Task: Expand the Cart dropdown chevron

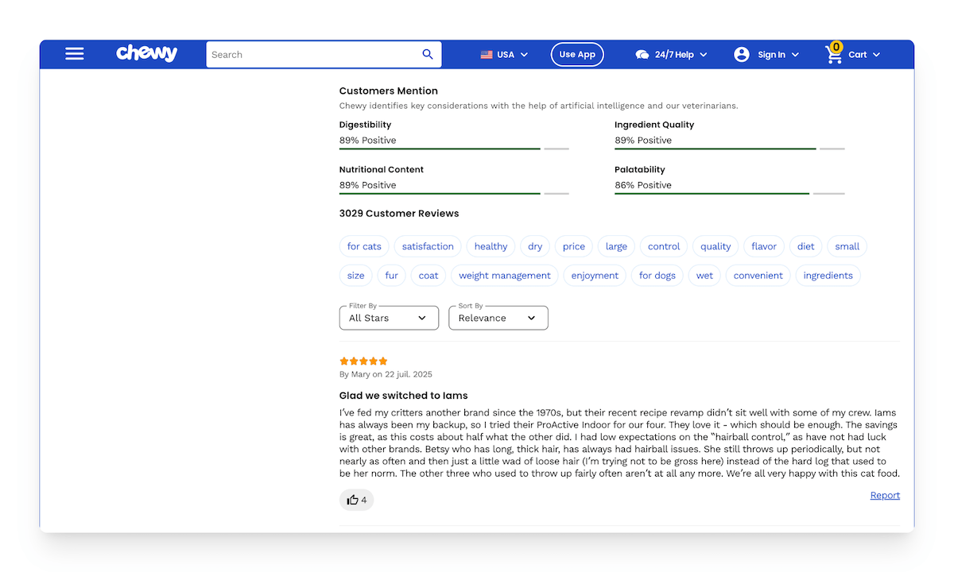Action: [x=876, y=55]
